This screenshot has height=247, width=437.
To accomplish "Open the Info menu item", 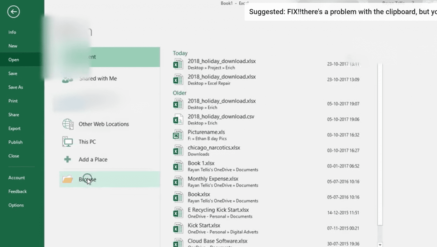I will [12, 32].
